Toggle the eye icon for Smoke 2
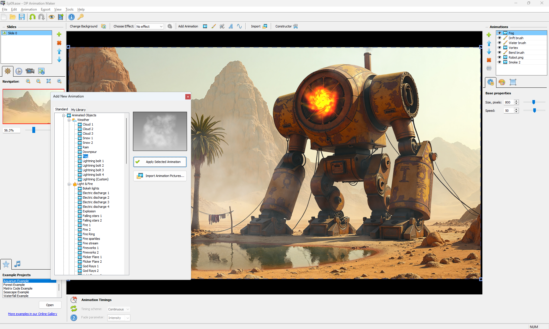The image size is (549, 329). tap(499, 62)
